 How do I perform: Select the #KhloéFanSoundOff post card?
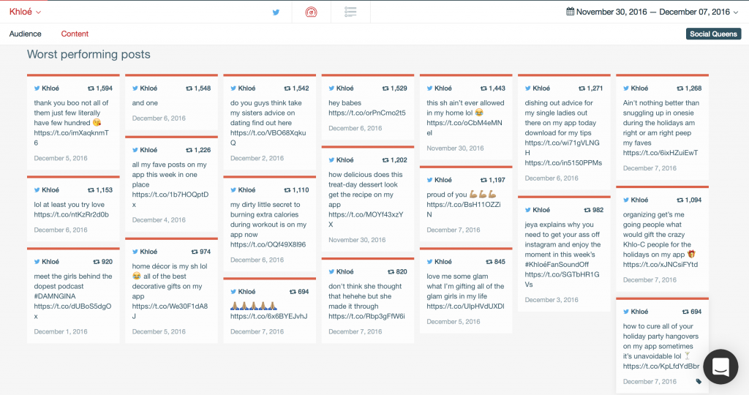[x=563, y=254]
